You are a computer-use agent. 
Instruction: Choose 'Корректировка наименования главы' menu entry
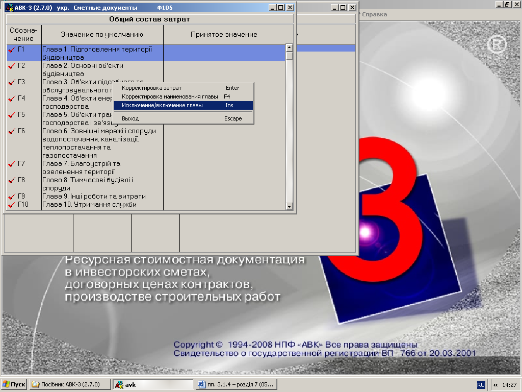click(x=183, y=96)
